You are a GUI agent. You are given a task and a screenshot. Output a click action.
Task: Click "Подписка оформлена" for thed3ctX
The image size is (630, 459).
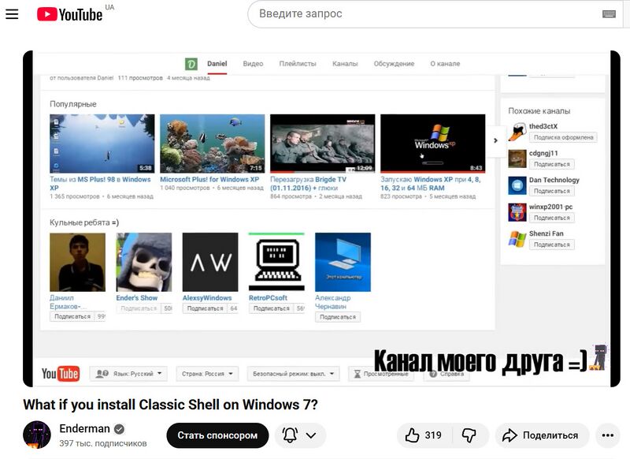point(563,137)
